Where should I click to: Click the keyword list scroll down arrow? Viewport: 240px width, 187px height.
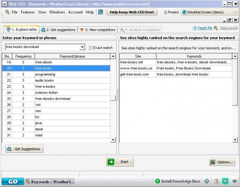(x=113, y=140)
